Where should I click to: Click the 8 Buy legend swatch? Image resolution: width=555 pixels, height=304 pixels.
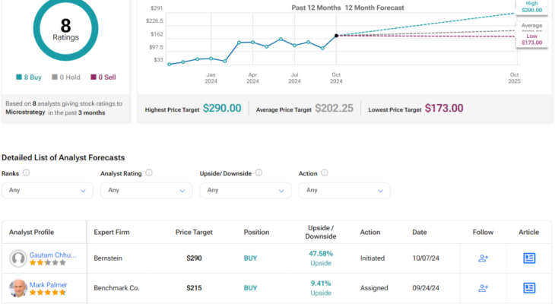point(19,77)
